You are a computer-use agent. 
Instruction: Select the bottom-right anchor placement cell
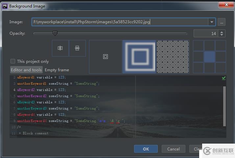click(221, 68)
